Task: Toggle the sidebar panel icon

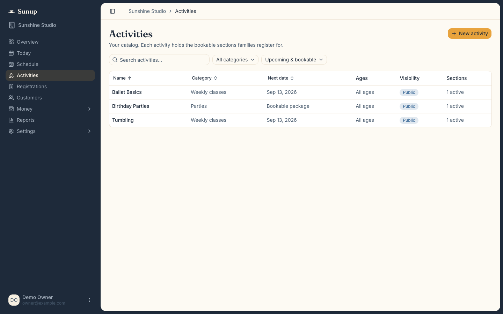Action: coord(112,11)
